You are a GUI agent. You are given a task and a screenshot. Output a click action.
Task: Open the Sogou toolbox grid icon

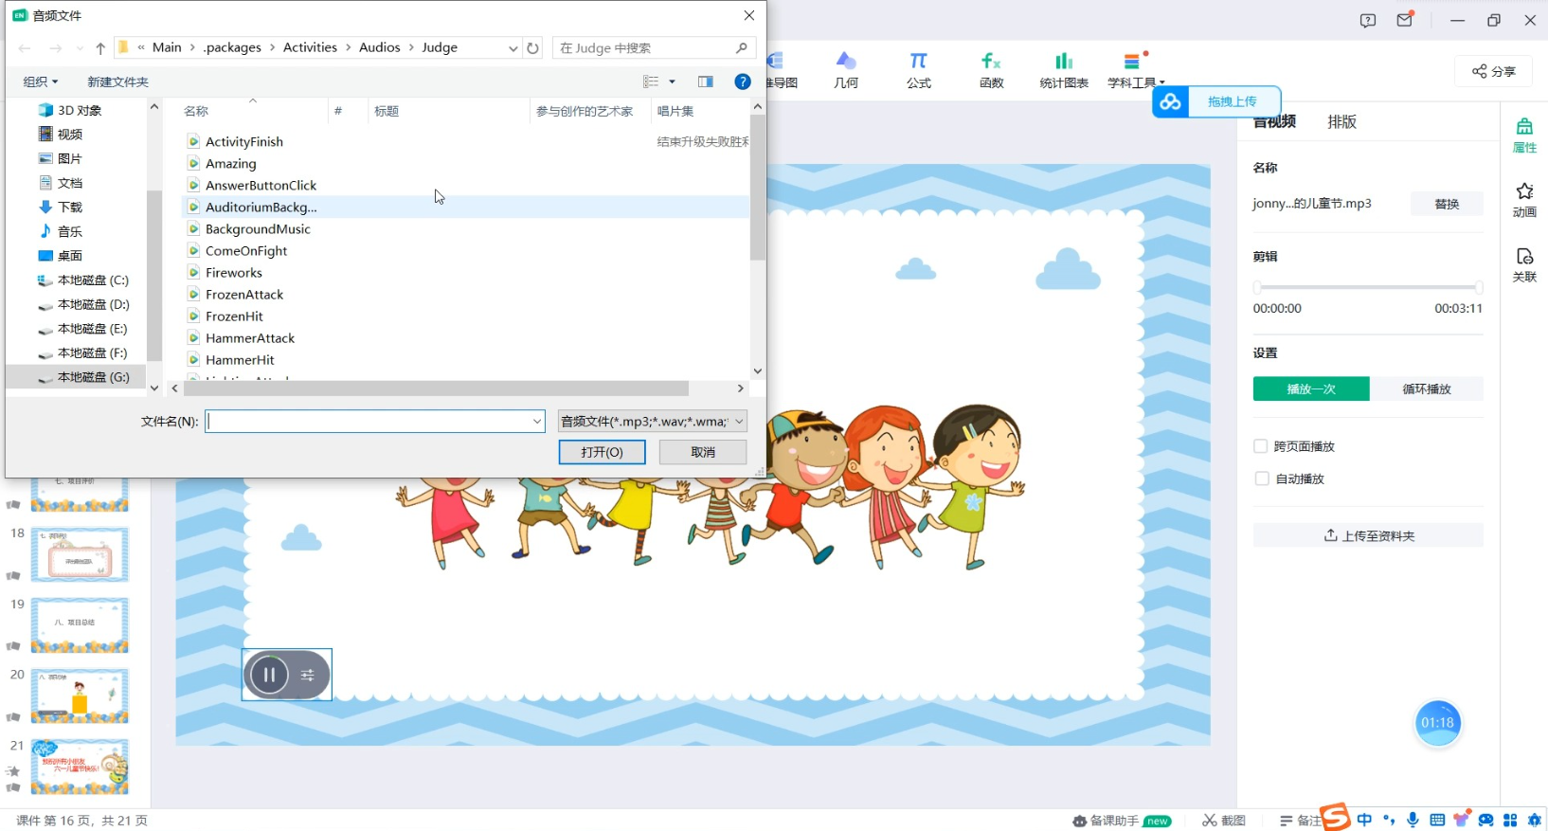1510,820
